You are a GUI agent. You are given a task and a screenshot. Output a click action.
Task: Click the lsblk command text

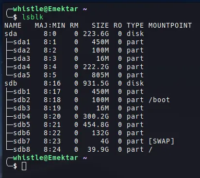click(x=33, y=17)
